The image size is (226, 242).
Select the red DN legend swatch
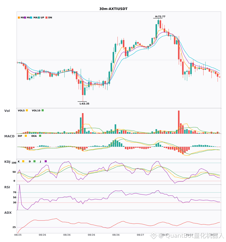tap(46, 18)
